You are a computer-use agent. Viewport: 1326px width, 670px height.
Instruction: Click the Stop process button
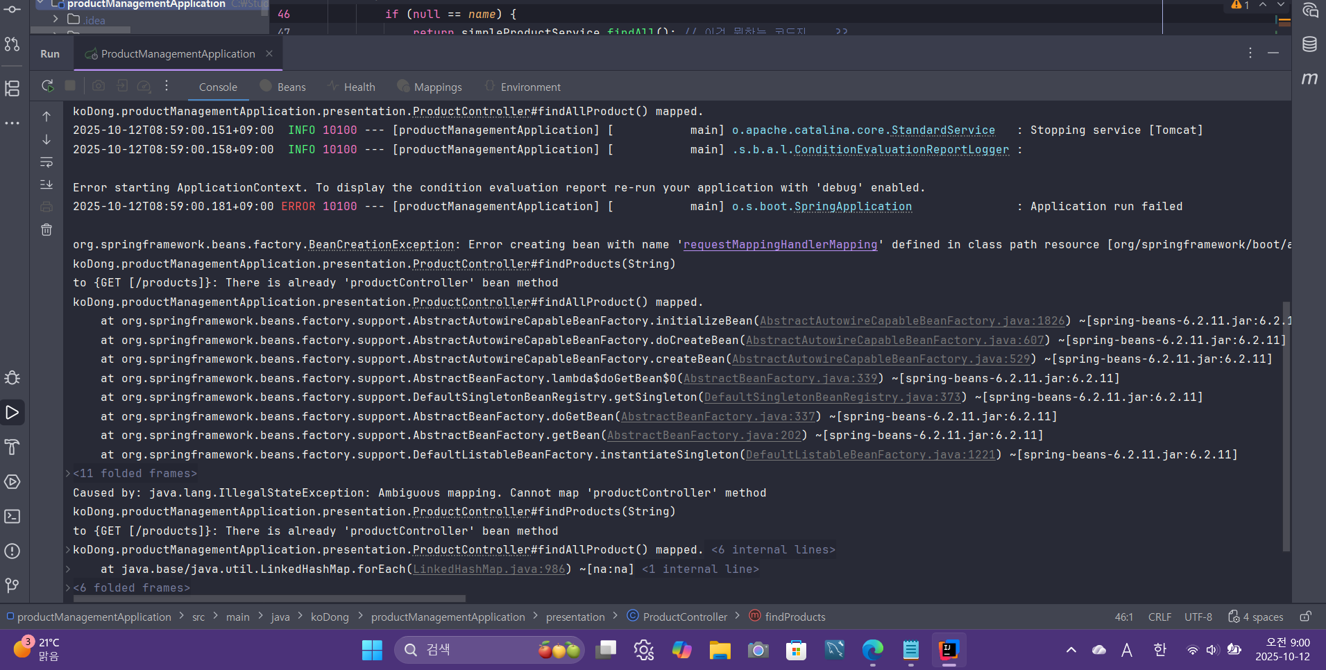(70, 86)
